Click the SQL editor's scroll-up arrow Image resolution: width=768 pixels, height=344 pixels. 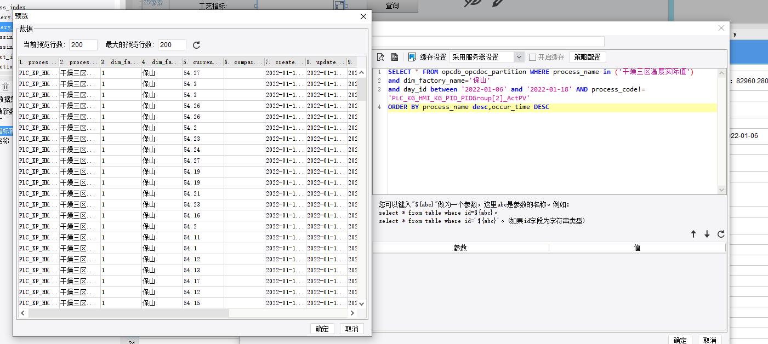click(722, 72)
